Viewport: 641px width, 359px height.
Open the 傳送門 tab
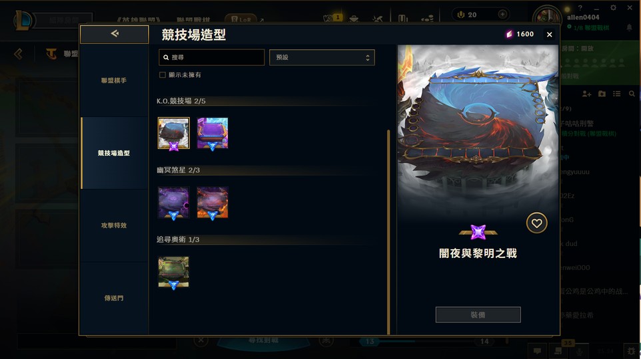(x=114, y=299)
